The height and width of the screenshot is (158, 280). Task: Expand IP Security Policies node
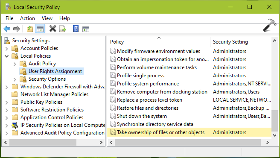point(6,126)
